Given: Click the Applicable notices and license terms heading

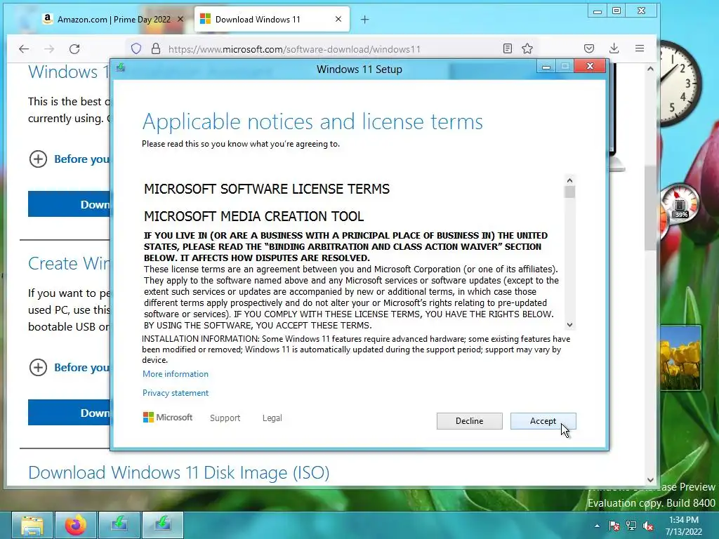Looking at the screenshot, I should tap(312, 122).
